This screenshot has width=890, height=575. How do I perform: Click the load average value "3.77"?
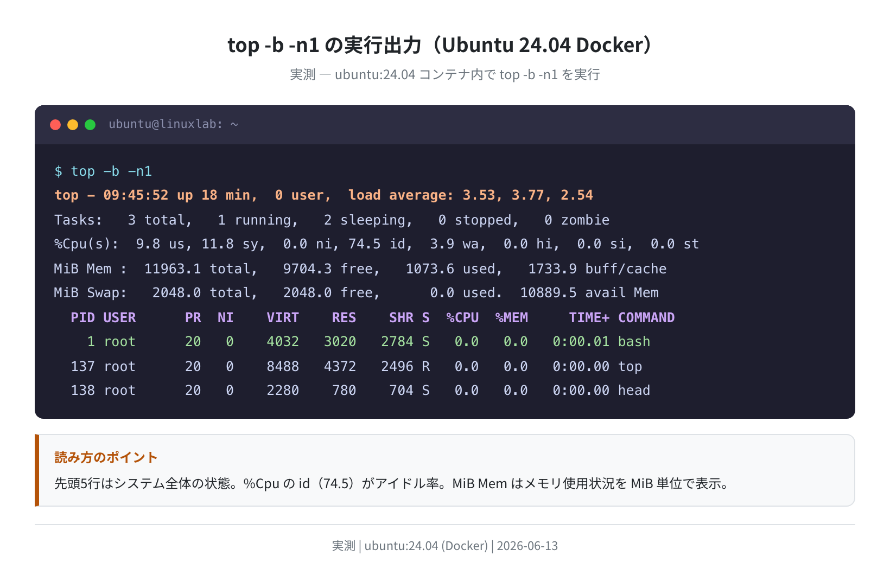click(x=528, y=195)
